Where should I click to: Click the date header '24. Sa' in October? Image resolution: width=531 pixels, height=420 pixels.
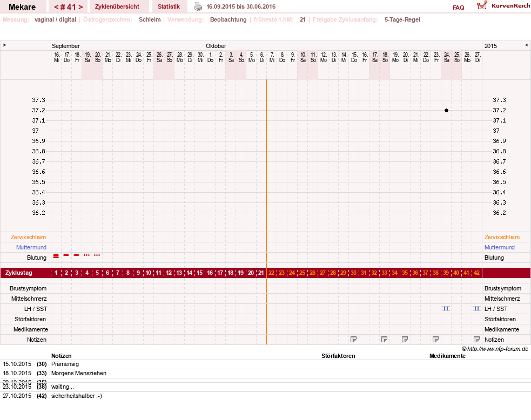tap(446, 57)
